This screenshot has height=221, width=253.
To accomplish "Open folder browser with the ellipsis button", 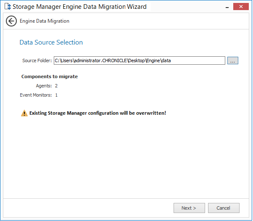I will (233, 61).
